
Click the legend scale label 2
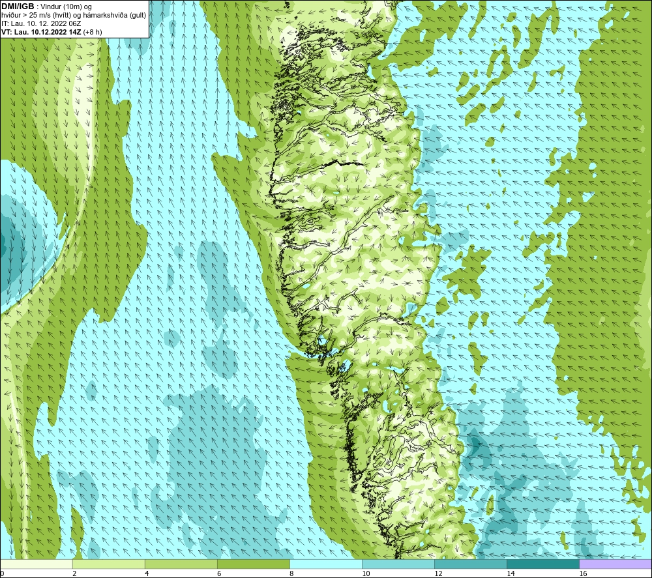click(x=74, y=573)
